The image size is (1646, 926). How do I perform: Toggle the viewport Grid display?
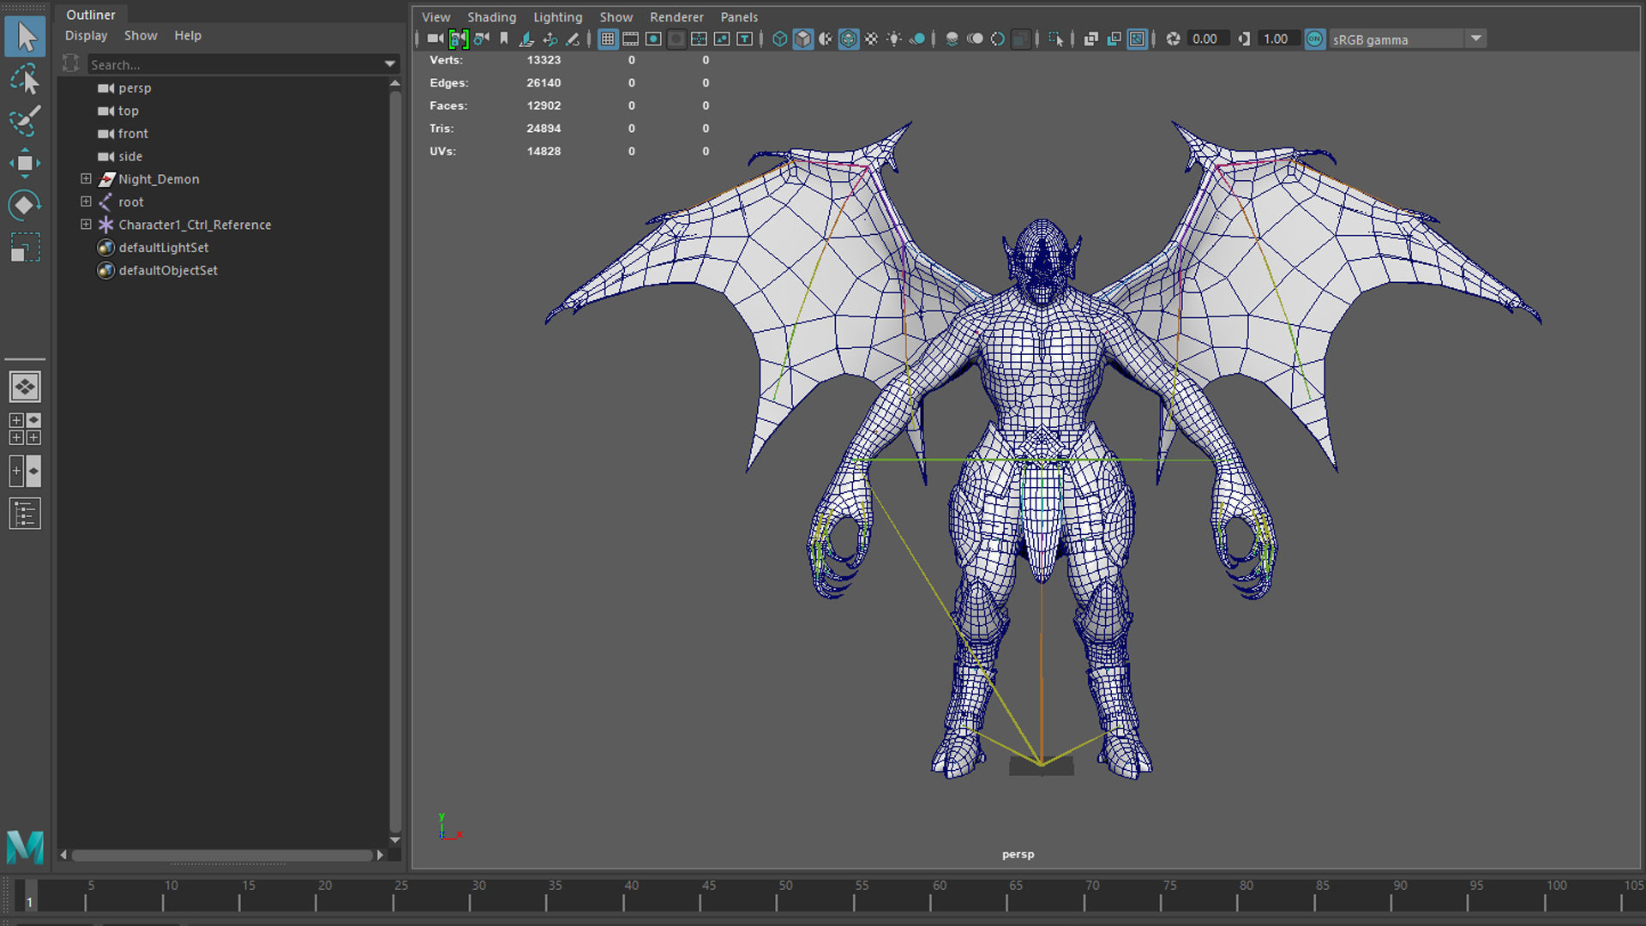[x=608, y=39]
